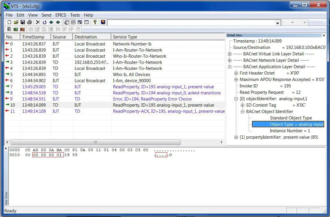Select packet 8 ReadProperty acked-transitions row
The width and height of the screenshot is (330, 217).
click(115, 93)
